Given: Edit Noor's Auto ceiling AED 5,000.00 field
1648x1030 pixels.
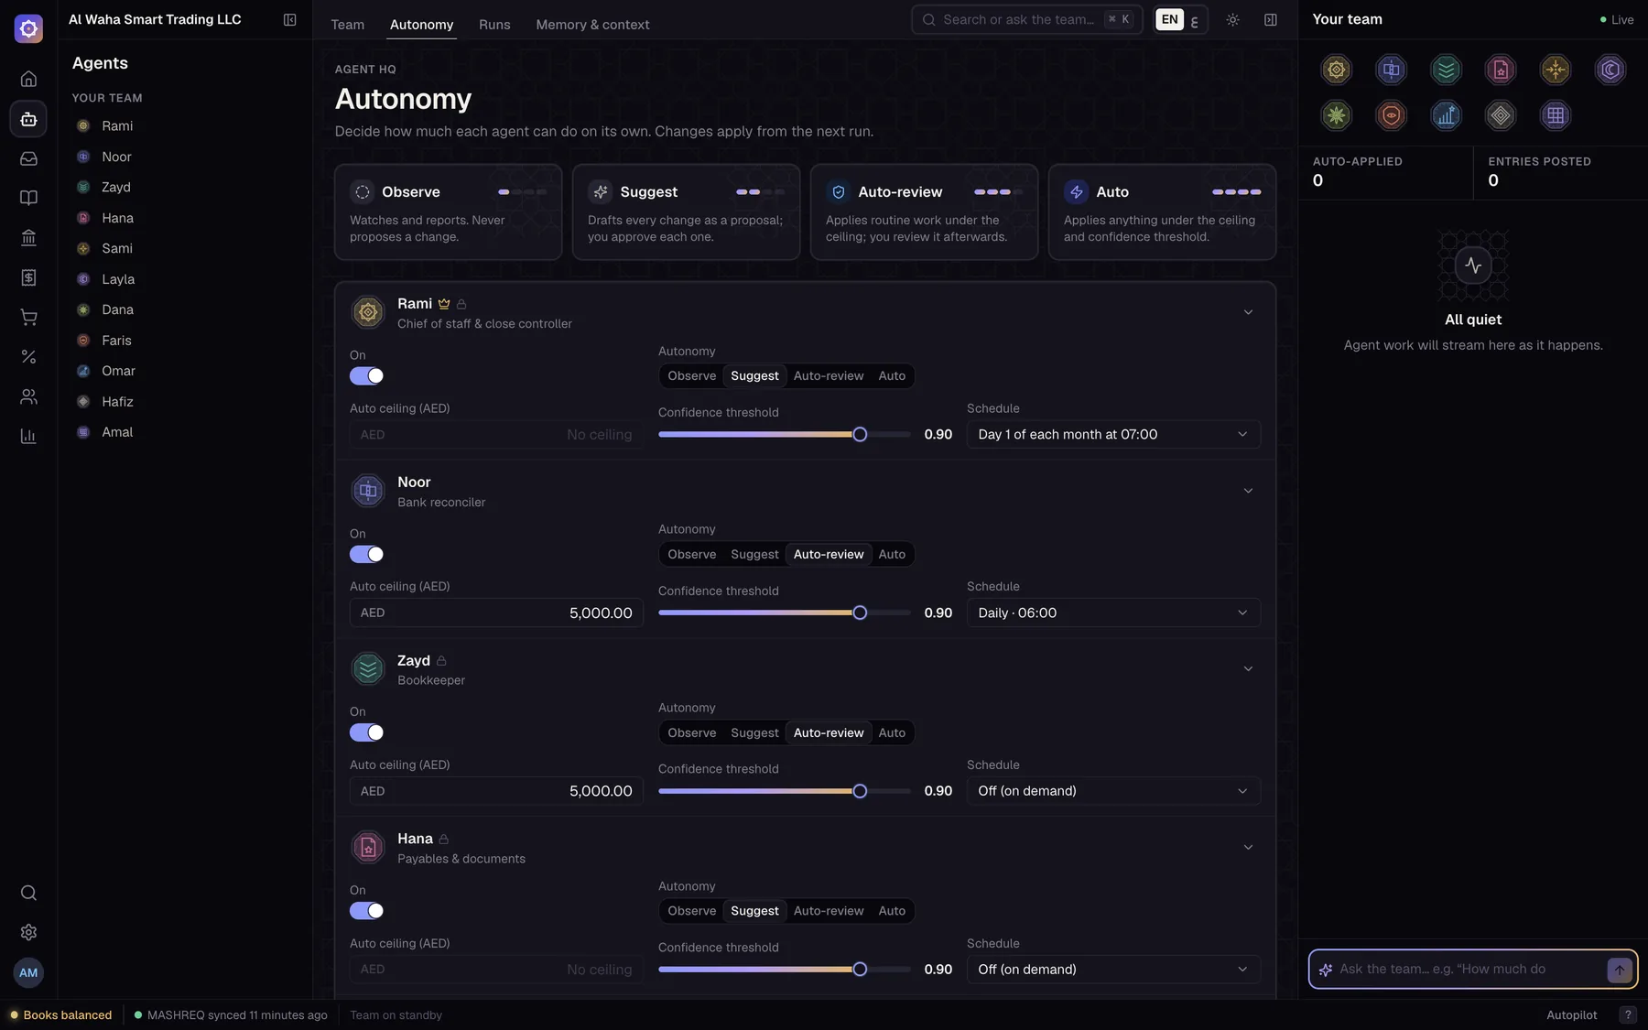Looking at the screenshot, I should tap(496, 613).
